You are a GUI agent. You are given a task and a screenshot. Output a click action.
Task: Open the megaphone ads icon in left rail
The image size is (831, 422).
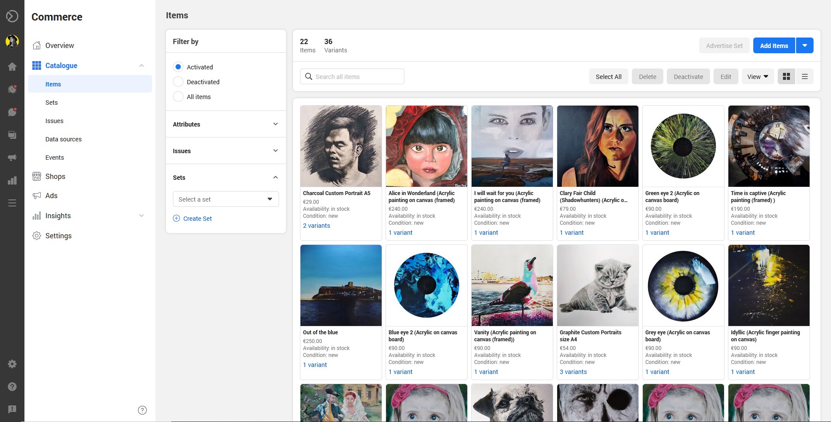click(12, 158)
